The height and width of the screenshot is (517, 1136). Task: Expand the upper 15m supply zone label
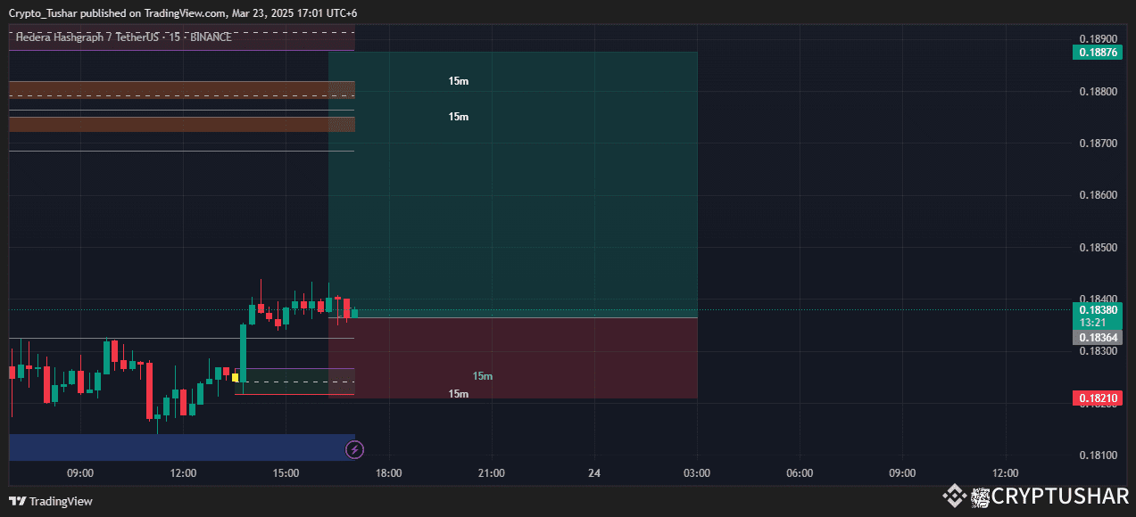tap(457, 80)
